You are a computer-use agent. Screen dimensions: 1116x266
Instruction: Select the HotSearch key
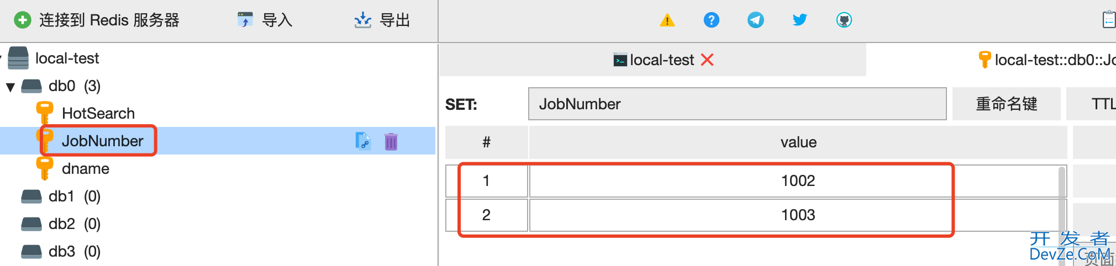pyautogui.click(x=98, y=113)
